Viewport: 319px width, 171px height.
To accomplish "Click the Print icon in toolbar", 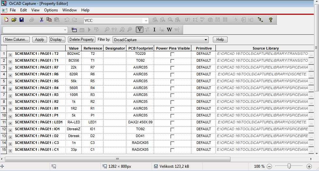I will [32, 20].
